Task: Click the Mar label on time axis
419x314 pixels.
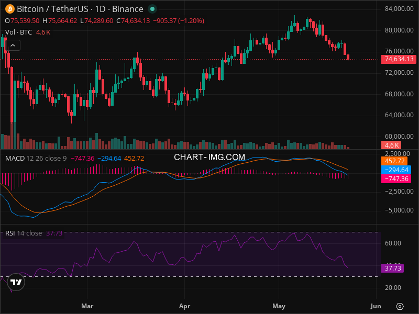Action: (87, 306)
